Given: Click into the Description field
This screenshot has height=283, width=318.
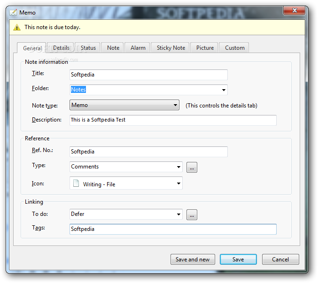Looking at the screenshot, I should [173, 120].
